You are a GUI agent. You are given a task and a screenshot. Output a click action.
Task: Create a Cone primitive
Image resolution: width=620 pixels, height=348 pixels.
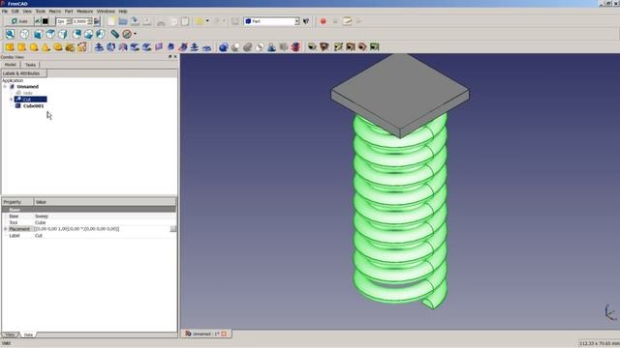coord(46,47)
